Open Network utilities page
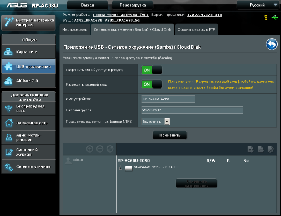The width and height of the screenshot is (281, 216). [29, 166]
